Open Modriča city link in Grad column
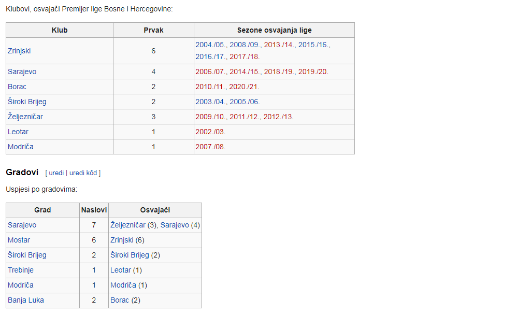The width and height of the screenshot is (516, 314). [20, 285]
